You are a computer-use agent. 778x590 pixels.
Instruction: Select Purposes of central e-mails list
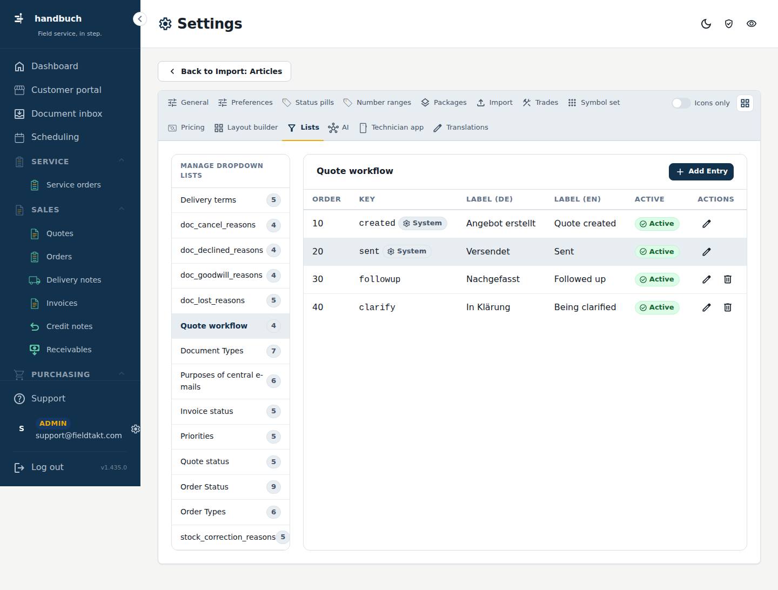click(x=231, y=381)
